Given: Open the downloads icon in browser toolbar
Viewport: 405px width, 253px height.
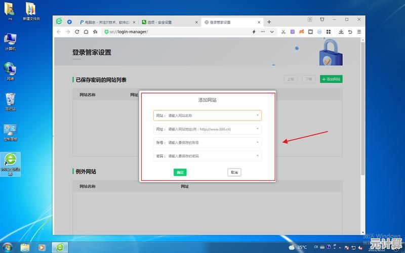Looking at the screenshot, I should (341, 31).
